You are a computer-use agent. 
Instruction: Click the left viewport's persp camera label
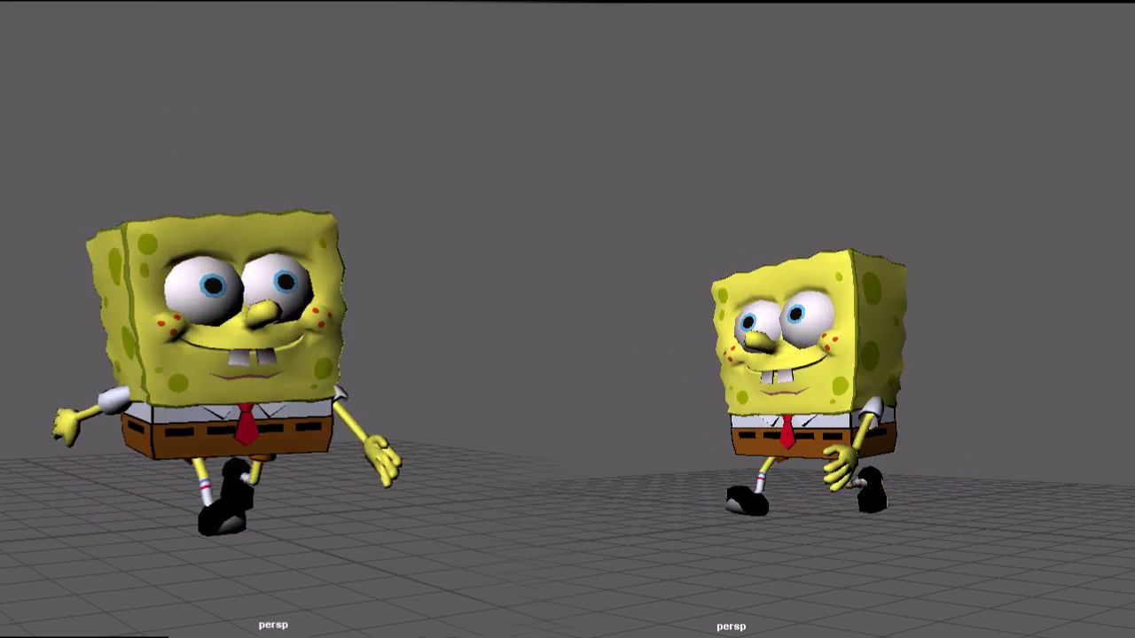(276, 624)
